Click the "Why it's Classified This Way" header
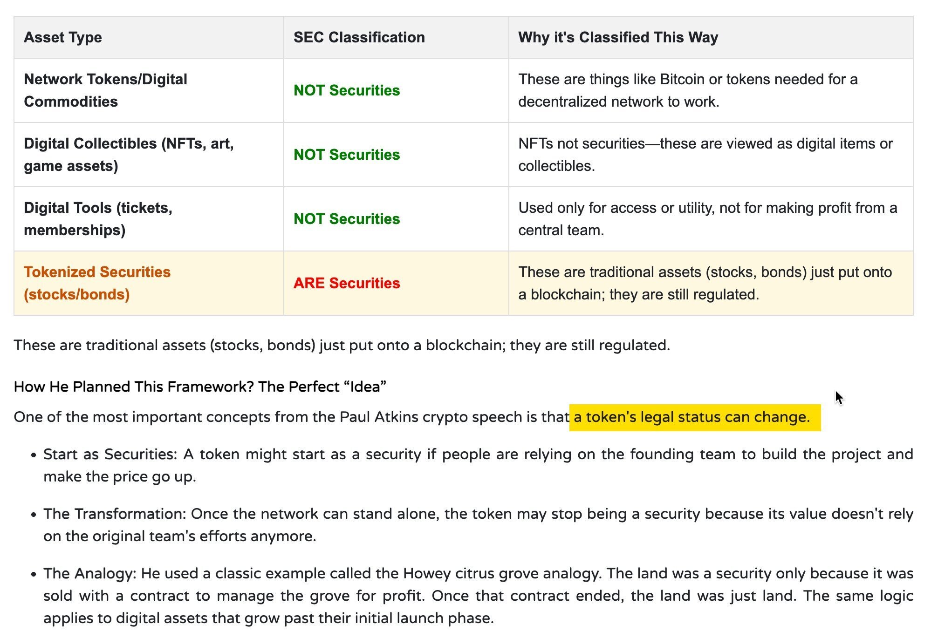The width and height of the screenshot is (931, 638). (618, 37)
